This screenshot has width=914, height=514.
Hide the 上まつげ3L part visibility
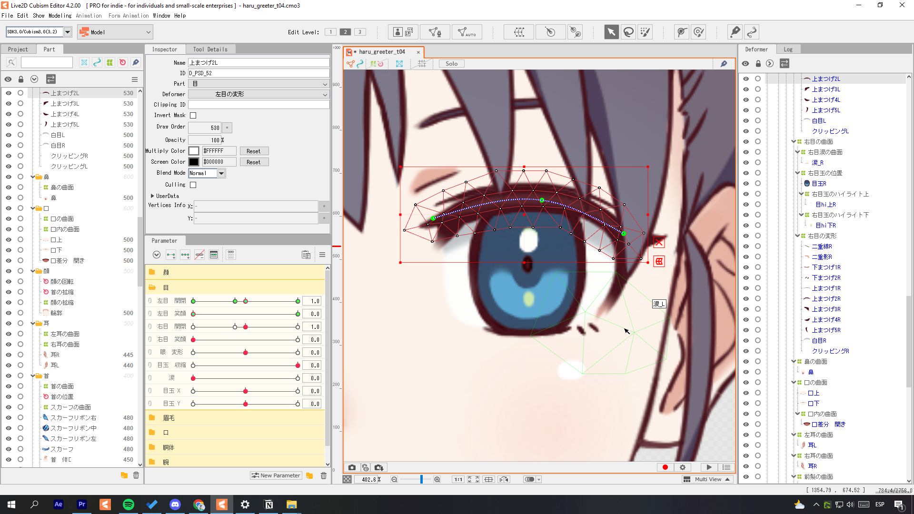8,104
